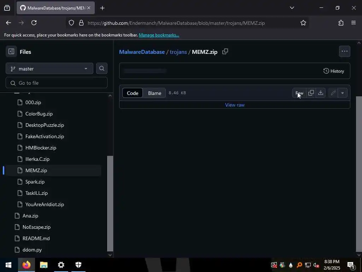Copy raw file content icon
Image resolution: width=362 pixels, height=272 pixels.
point(311,93)
